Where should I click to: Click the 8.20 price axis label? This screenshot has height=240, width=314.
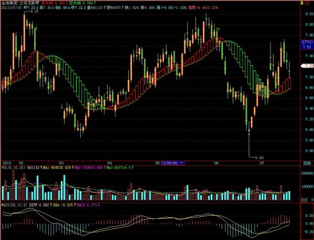point(310,14)
